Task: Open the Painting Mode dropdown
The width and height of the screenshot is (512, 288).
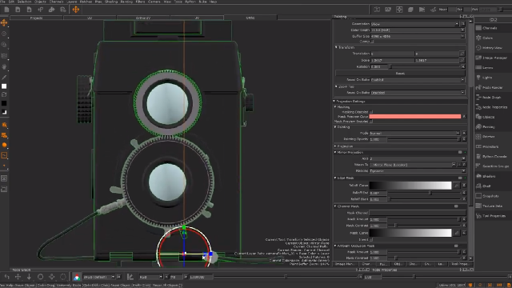Action: pyautogui.click(x=414, y=134)
